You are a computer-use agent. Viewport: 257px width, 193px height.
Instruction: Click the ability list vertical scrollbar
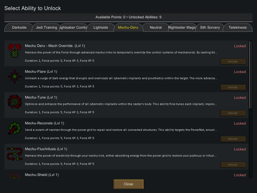(250, 75)
